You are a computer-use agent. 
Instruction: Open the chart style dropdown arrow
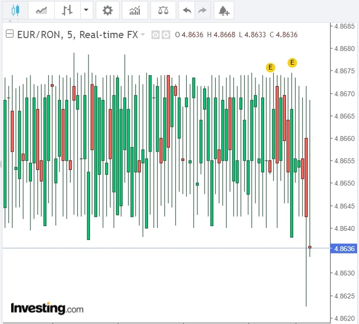[86, 10]
